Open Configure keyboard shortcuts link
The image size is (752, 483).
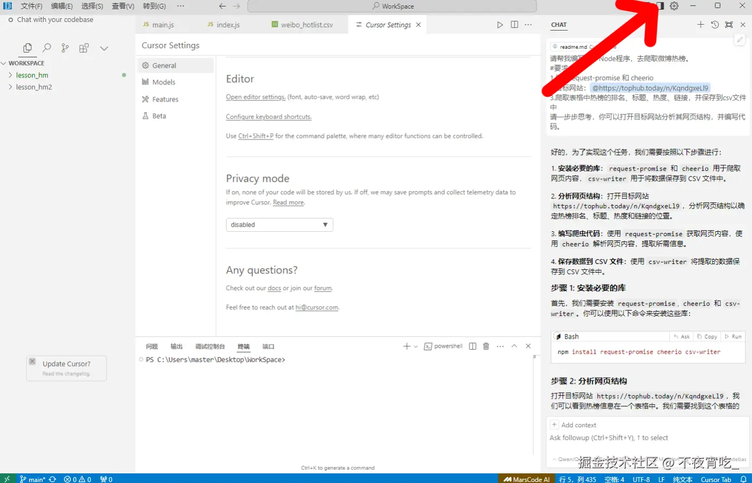pos(269,116)
